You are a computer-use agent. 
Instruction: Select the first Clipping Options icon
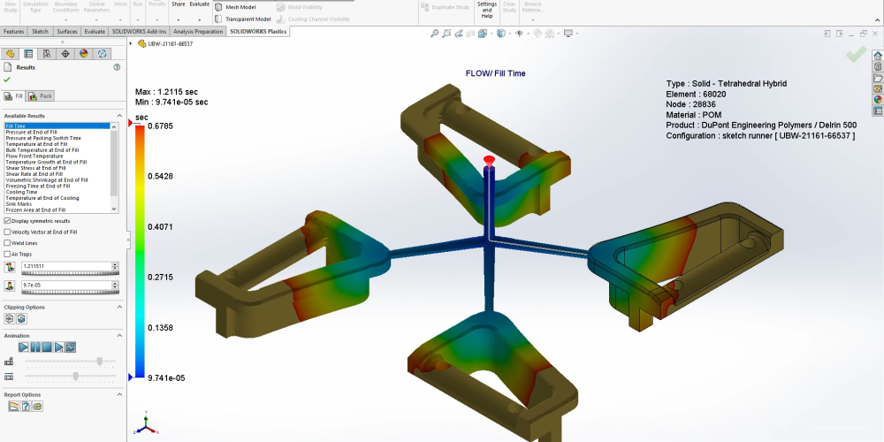click(10, 318)
